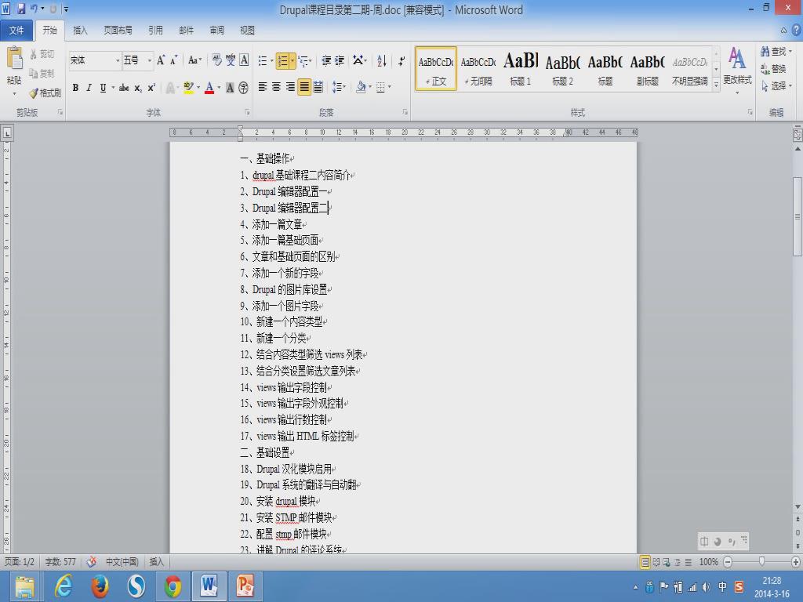Toggle bold formatting in the font group

(75, 88)
